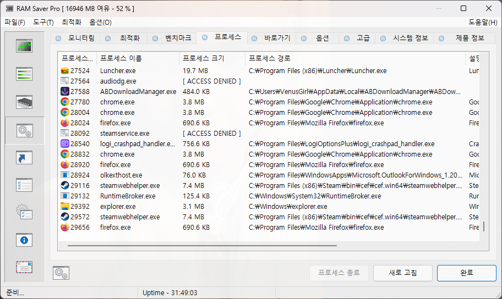Click the 완료 button

(x=466, y=273)
